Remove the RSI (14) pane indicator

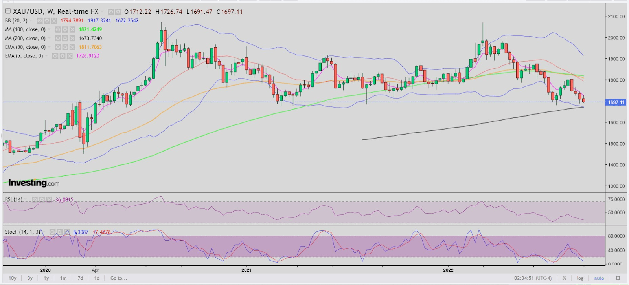point(49,199)
